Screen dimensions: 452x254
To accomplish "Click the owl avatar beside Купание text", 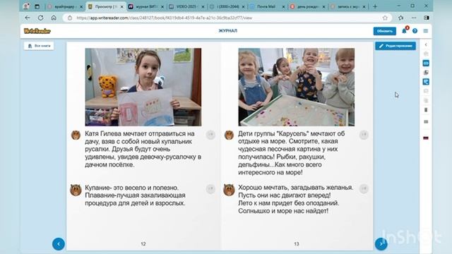I will tap(76, 190).
